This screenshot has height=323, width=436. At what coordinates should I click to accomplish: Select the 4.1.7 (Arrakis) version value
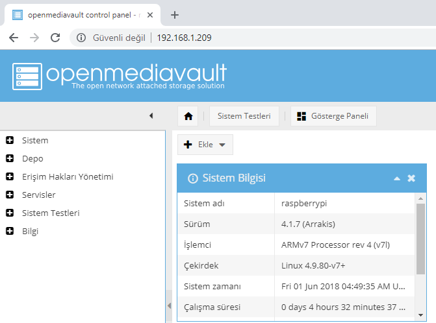(x=308, y=224)
